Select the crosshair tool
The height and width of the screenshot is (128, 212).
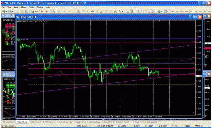[59, 12]
